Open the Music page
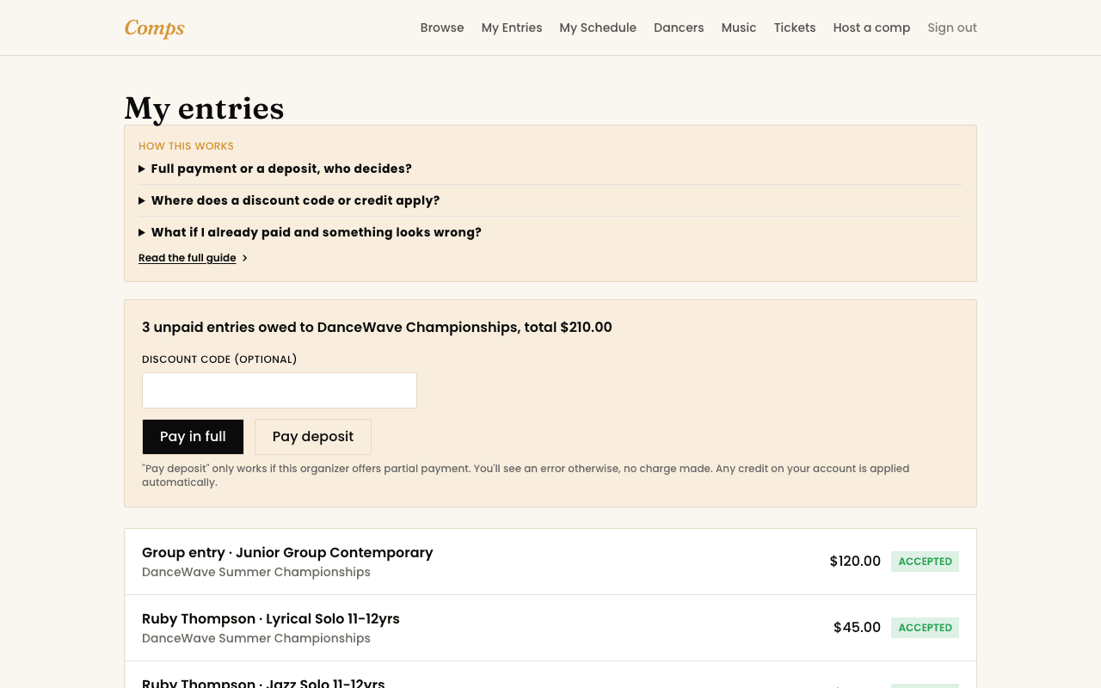 point(739,28)
